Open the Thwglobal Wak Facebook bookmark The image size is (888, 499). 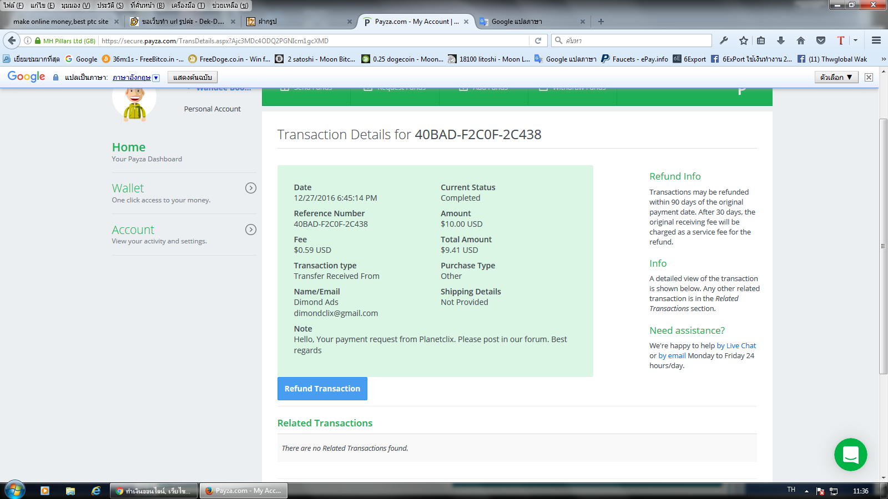832,59
